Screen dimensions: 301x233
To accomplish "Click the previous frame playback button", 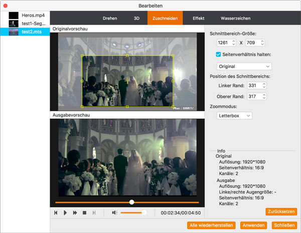I will pos(56,213).
